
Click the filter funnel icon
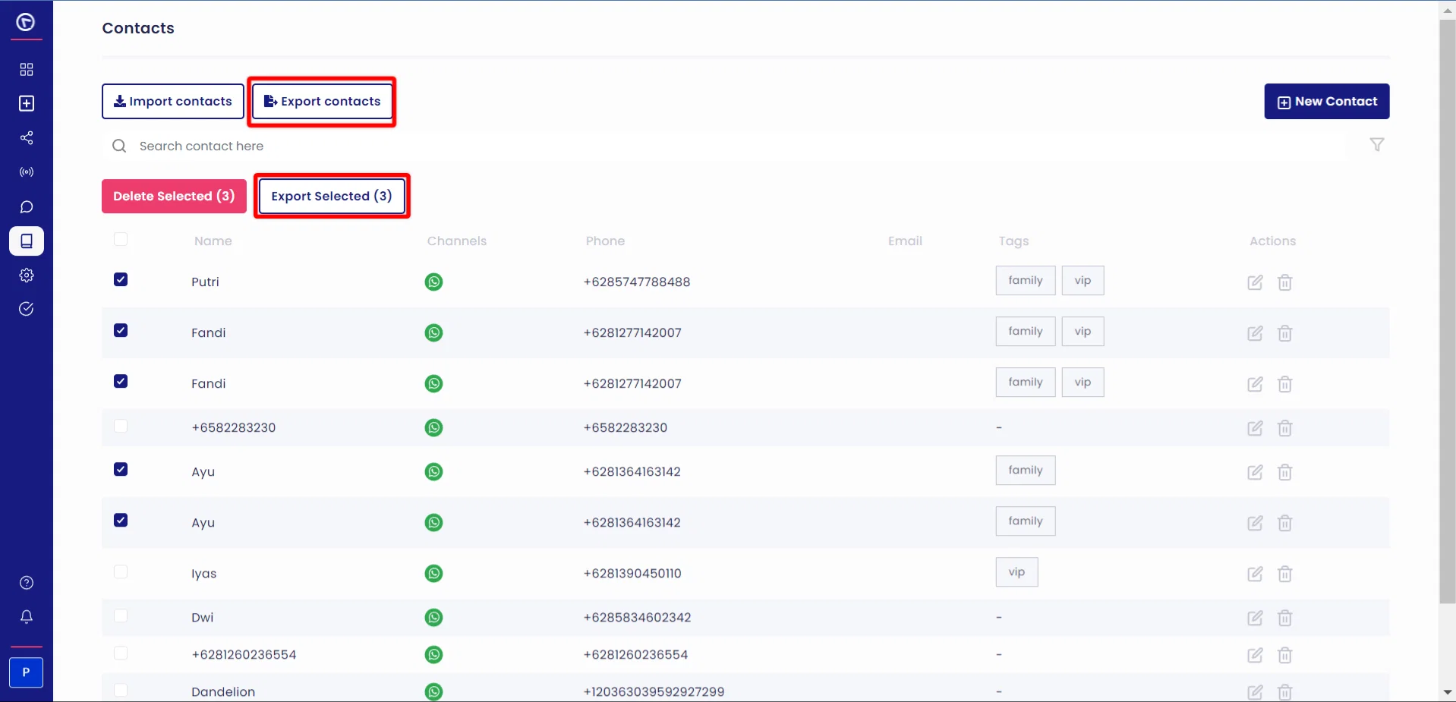tap(1377, 145)
